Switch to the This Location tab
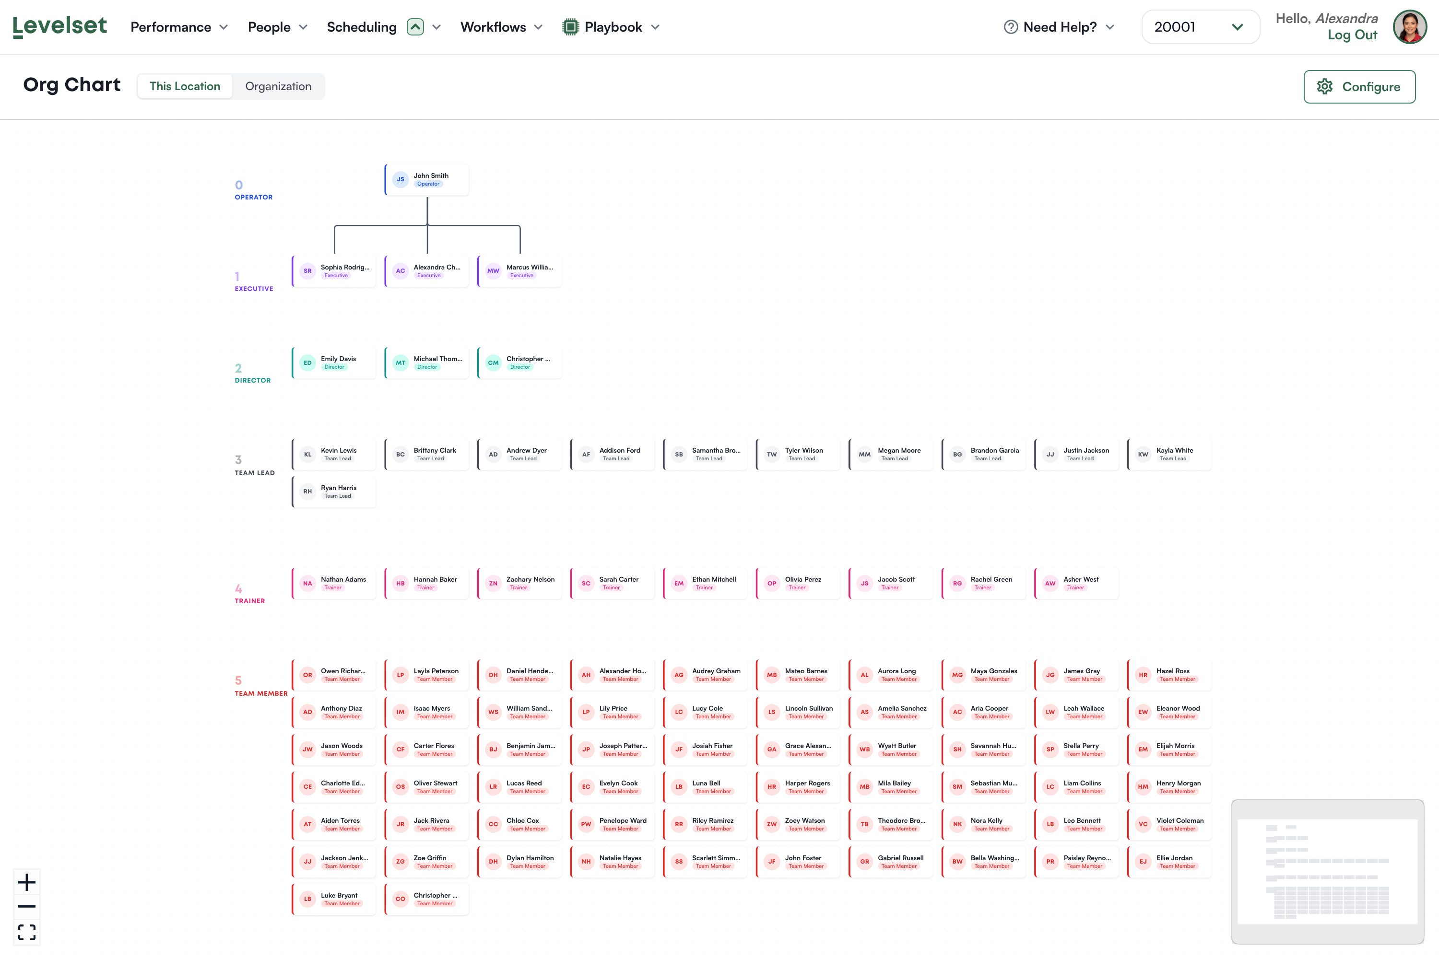 (x=185, y=86)
